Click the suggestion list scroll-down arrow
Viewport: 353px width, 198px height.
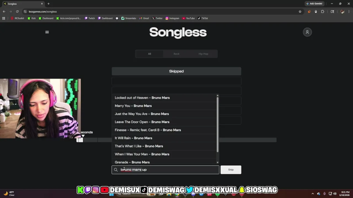(x=218, y=163)
